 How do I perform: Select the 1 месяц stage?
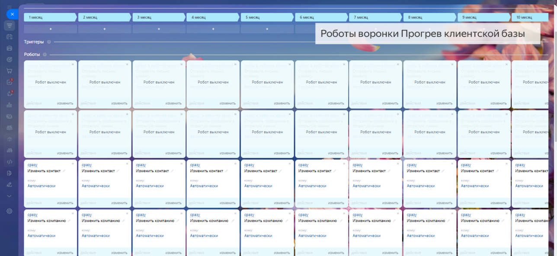[x=51, y=17]
